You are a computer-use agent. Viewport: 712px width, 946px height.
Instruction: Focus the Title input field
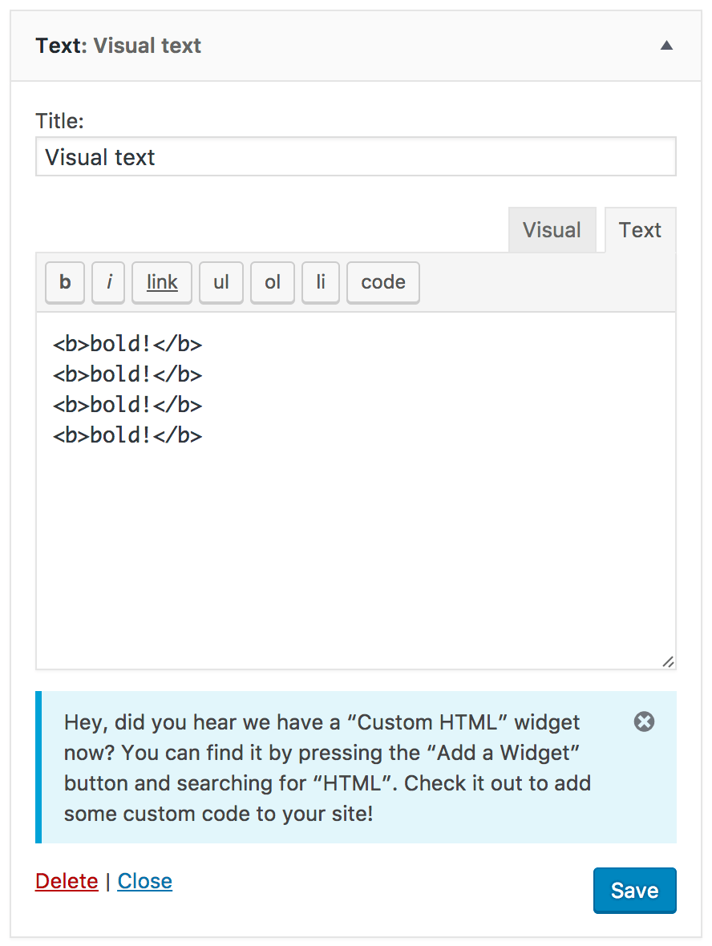tap(356, 156)
